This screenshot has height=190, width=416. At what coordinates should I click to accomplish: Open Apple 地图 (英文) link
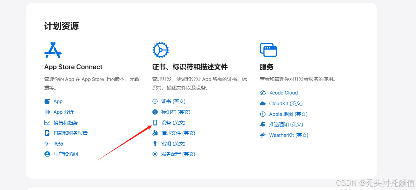(289, 114)
